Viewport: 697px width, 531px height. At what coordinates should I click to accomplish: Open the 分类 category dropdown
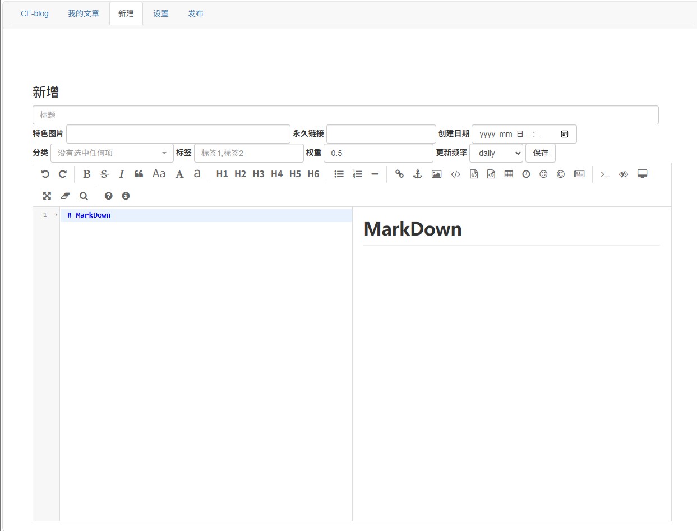point(112,153)
